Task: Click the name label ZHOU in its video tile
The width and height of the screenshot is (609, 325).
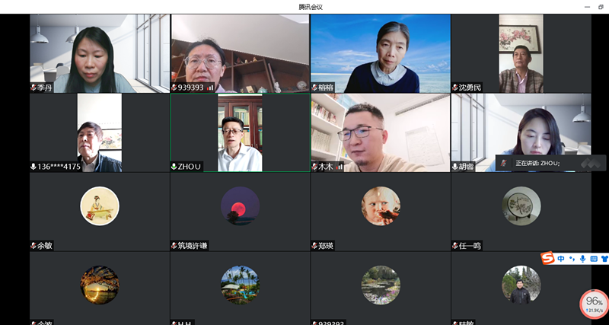Action: (x=190, y=167)
